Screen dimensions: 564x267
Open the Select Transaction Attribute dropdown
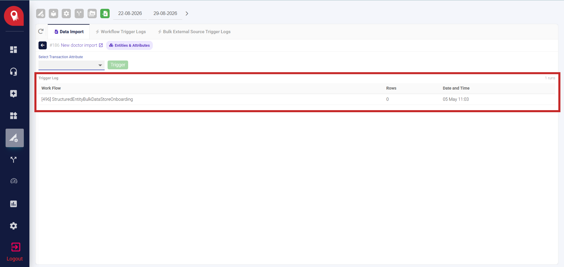[71, 65]
